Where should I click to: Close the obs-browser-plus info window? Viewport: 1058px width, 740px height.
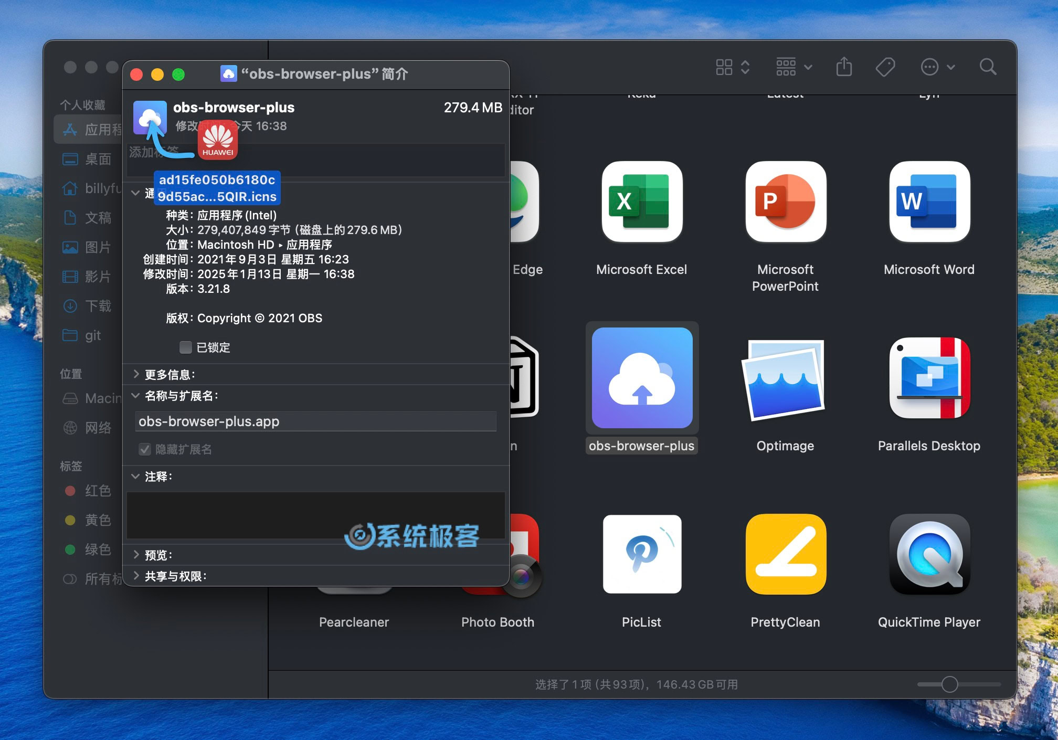click(136, 75)
